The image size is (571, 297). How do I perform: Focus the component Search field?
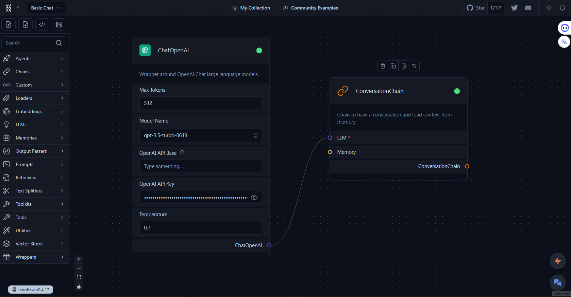click(x=34, y=43)
